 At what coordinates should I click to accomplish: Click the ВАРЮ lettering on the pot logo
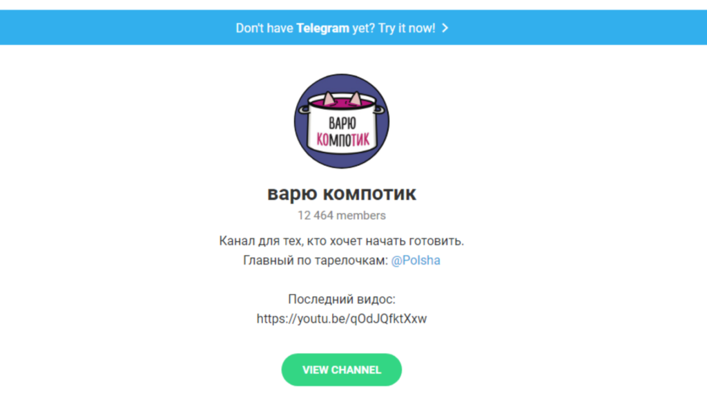(342, 123)
